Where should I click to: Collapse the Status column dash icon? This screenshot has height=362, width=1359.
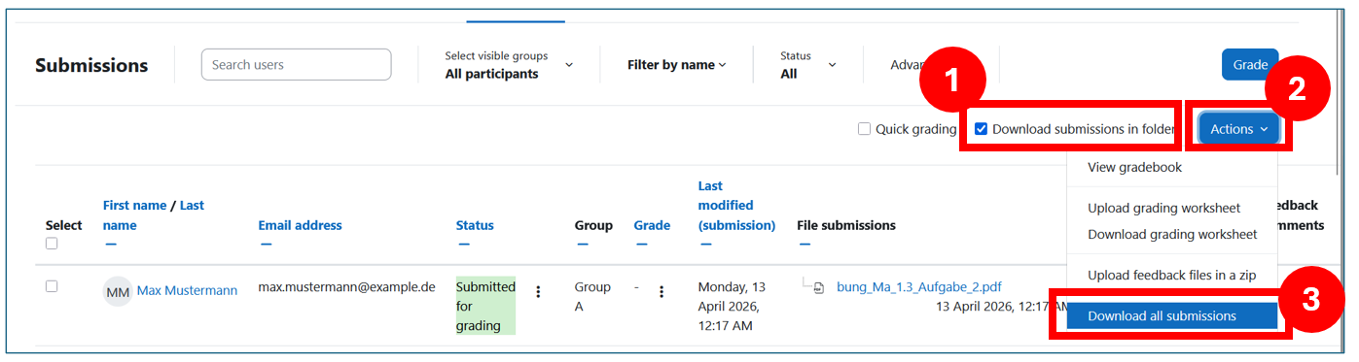[x=463, y=244]
